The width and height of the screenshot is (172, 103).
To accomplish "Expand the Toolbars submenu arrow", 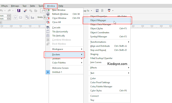I will click(x=82, y=58).
